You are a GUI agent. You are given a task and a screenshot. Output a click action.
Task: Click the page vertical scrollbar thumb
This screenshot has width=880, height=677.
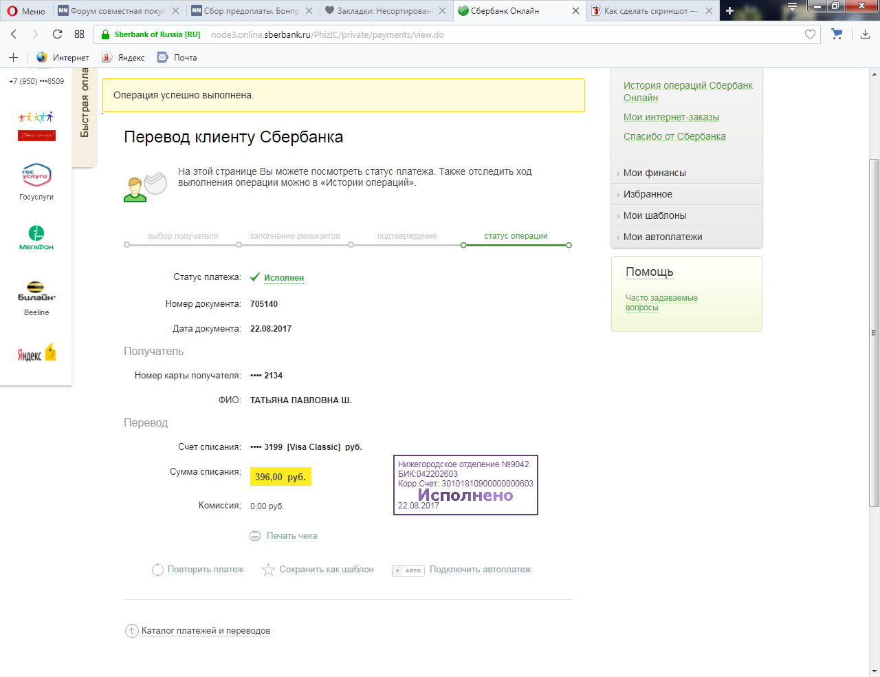coord(874,333)
